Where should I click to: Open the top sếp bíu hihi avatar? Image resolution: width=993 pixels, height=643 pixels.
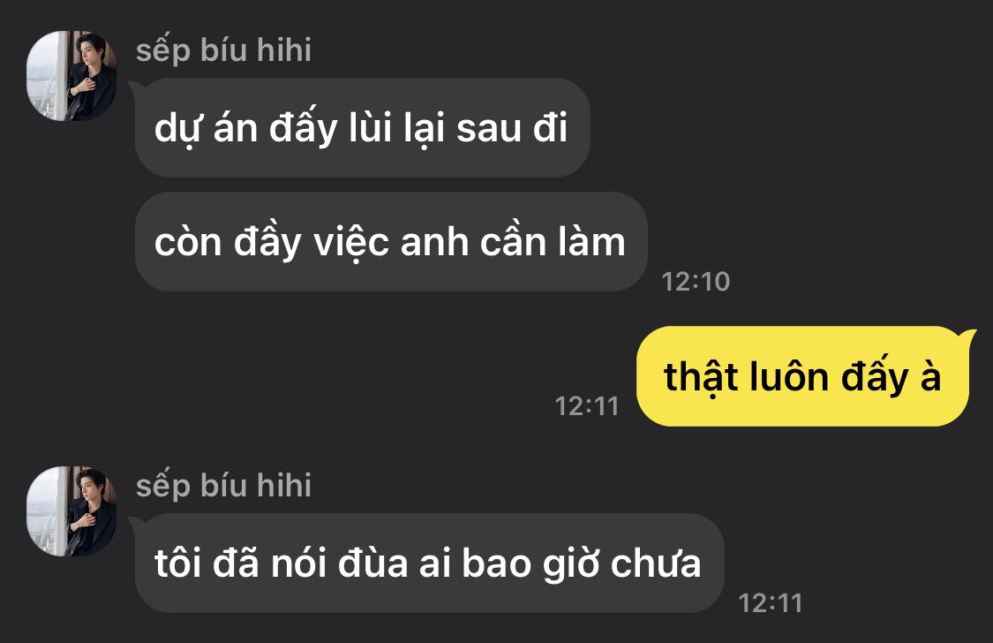(x=71, y=76)
